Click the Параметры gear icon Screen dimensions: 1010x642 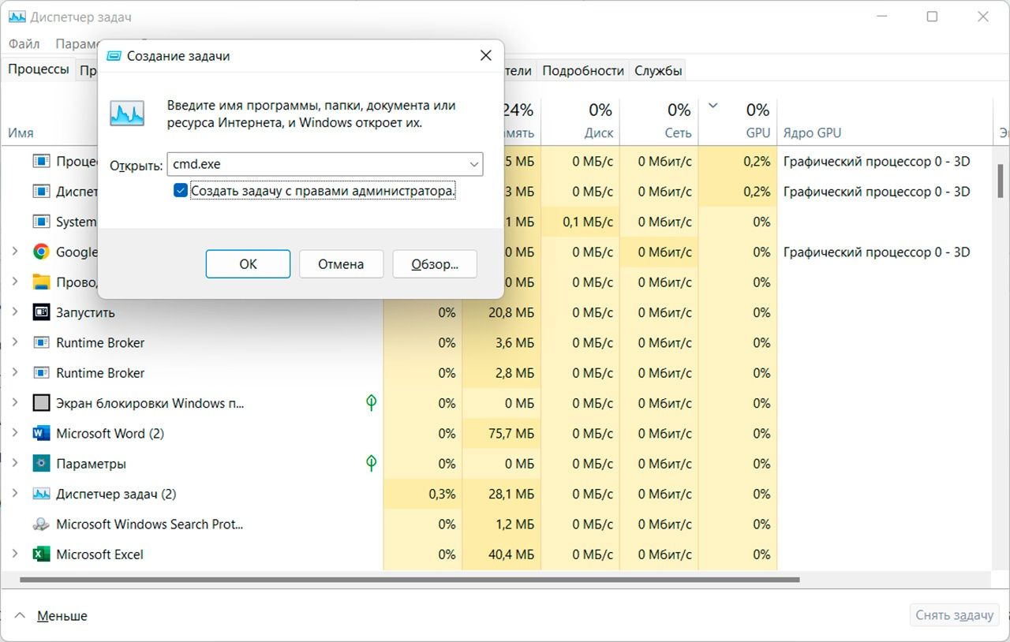pyautogui.click(x=41, y=464)
